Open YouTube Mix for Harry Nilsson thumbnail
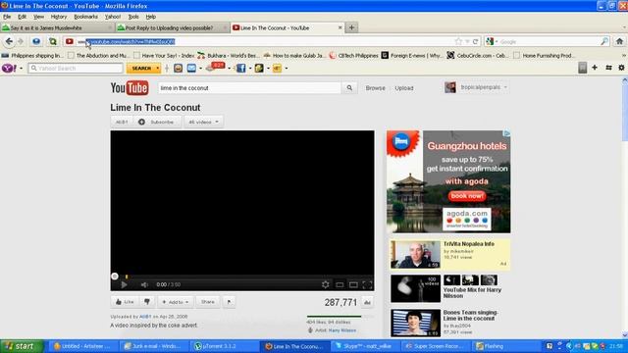Image resolution: width=628 pixels, height=353 pixels. (415, 288)
